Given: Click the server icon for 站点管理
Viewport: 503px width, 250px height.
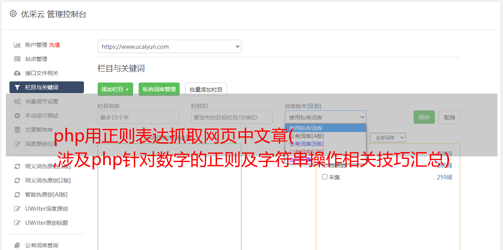Looking at the screenshot, I should click(x=17, y=59).
